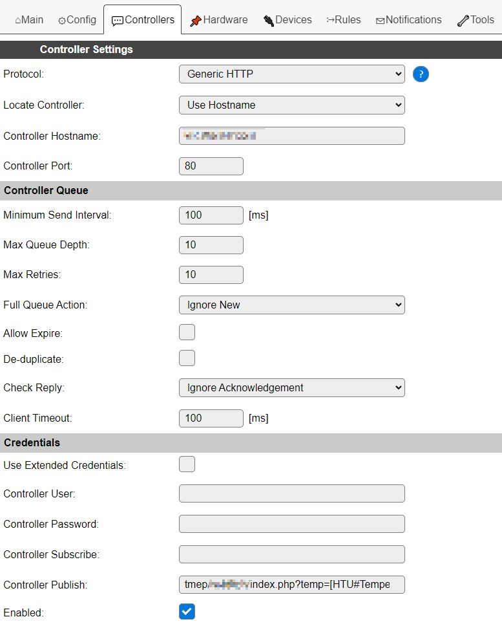Uncheck the Enabled checkbox
This screenshot has height=628, width=502.
(x=187, y=612)
